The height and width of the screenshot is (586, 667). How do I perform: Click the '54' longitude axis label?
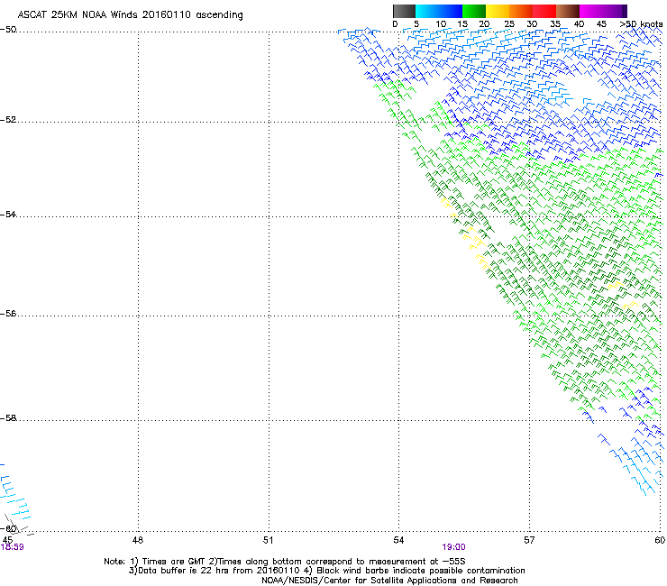[x=398, y=540]
